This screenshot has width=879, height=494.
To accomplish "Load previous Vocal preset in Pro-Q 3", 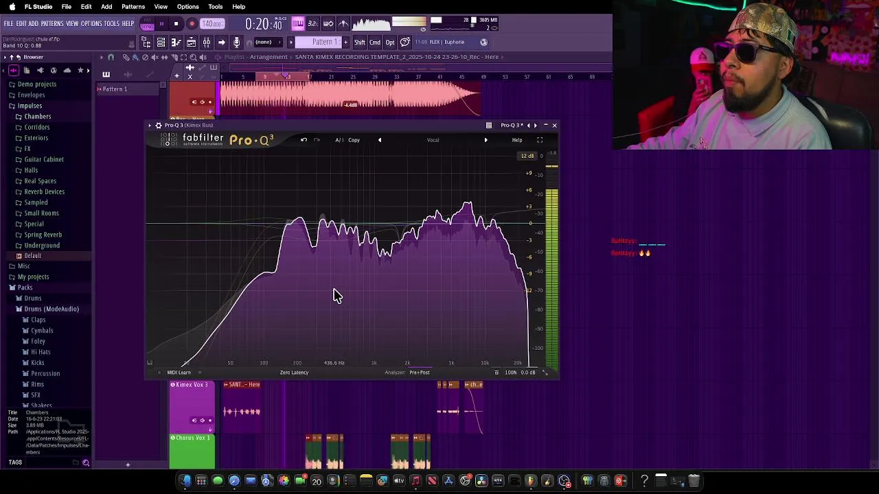I will click(379, 140).
